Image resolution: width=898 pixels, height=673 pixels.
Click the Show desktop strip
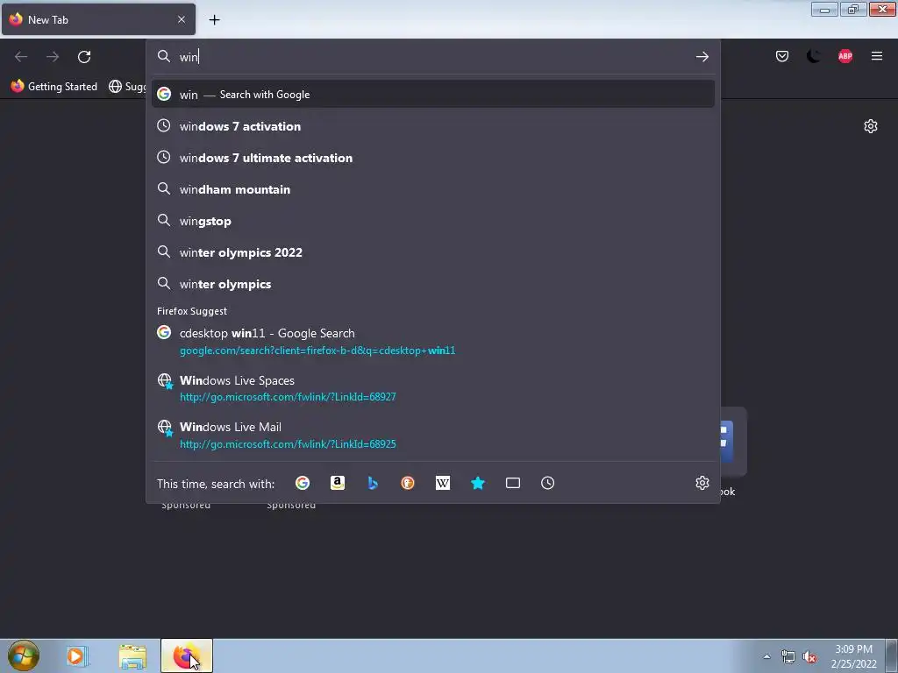coord(892,655)
